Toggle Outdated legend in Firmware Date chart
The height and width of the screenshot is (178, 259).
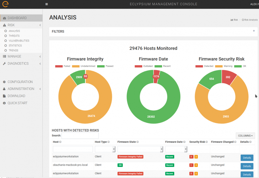pyautogui.click(x=143, y=66)
